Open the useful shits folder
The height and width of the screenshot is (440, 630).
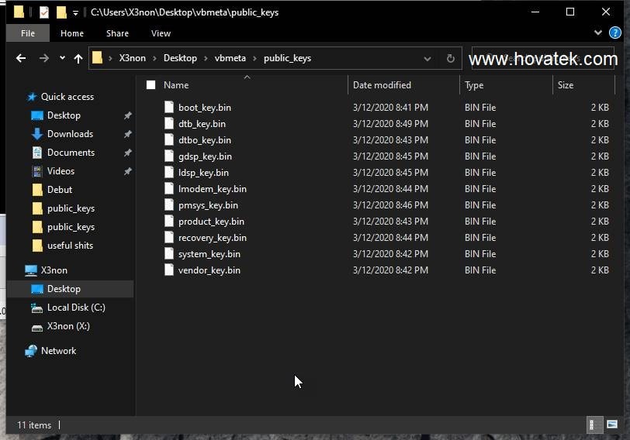point(70,246)
